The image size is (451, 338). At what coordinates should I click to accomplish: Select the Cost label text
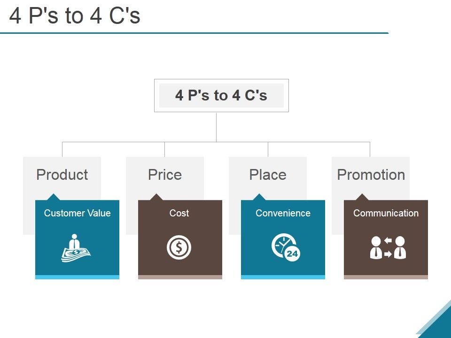tap(179, 213)
